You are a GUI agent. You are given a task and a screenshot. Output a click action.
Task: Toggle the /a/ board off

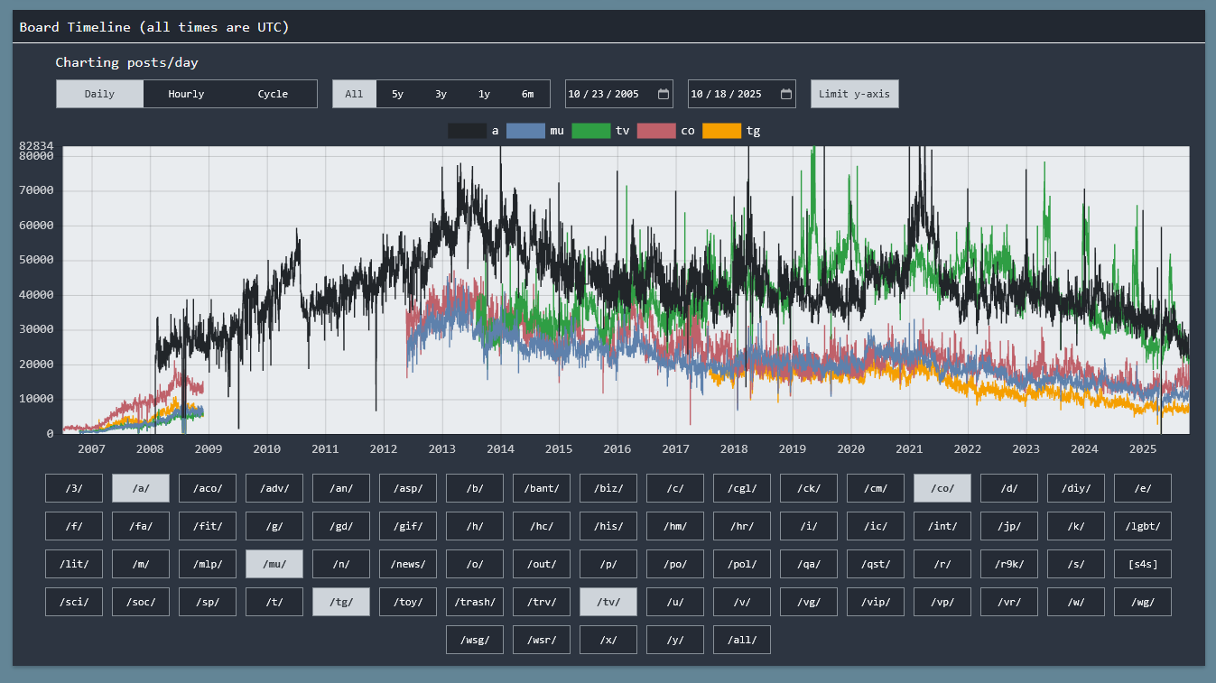click(x=141, y=488)
